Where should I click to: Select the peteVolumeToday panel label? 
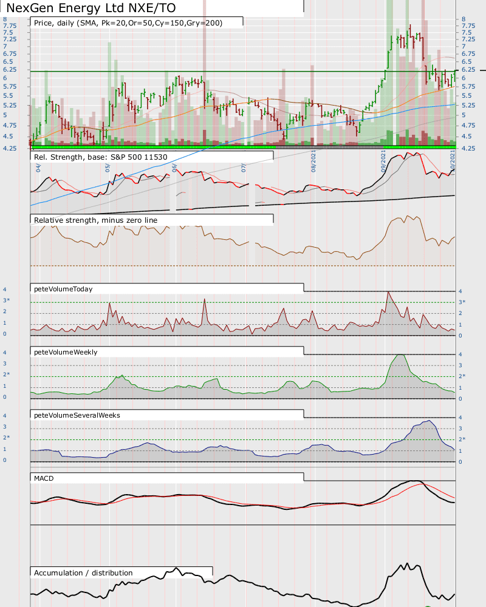click(63, 289)
